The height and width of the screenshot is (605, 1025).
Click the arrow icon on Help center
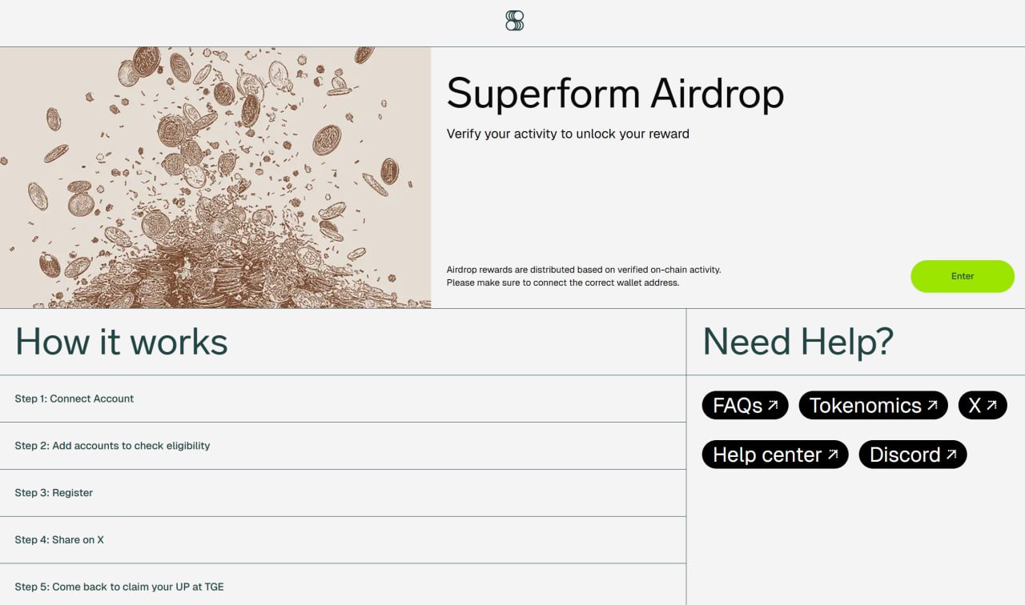tap(833, 455)
